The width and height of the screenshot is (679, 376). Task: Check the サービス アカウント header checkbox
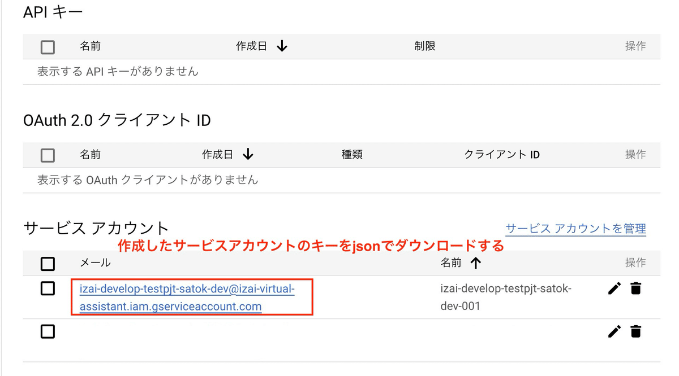(48, 263)
